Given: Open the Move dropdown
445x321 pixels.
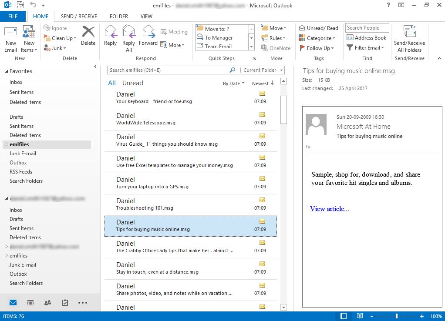Looking at the screenshot, I should click(x=273, y=28).
